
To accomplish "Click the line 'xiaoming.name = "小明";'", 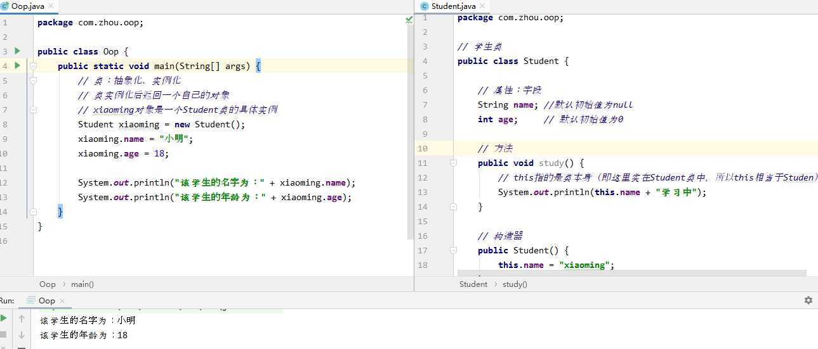I will click(135, 139).
